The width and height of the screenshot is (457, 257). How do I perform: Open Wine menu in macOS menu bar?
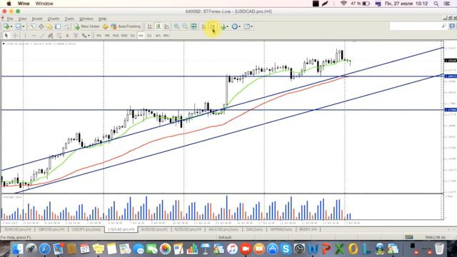24,4
